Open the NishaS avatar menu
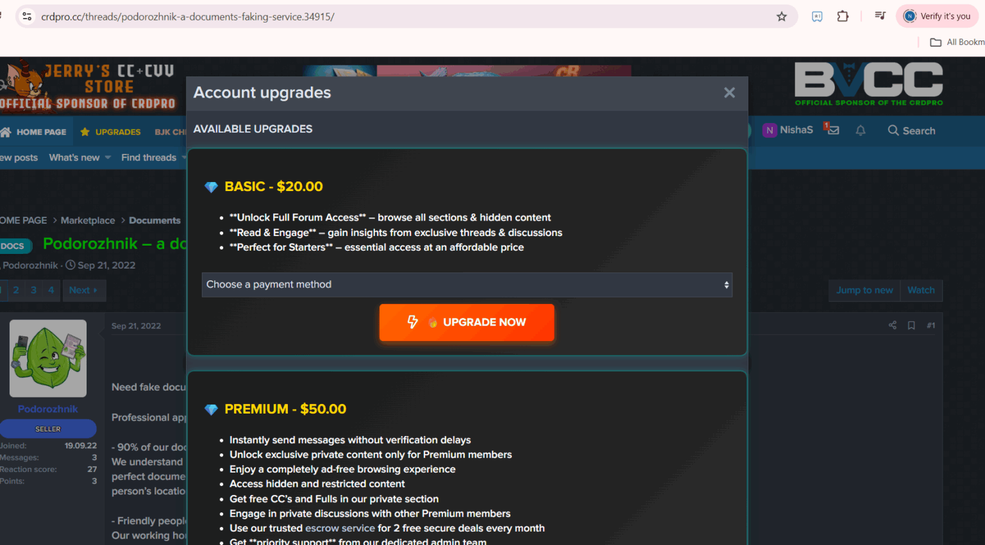Viewport: 985px width, 545px height. tap(769, 130)
